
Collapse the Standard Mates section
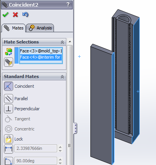click(62, 76)
